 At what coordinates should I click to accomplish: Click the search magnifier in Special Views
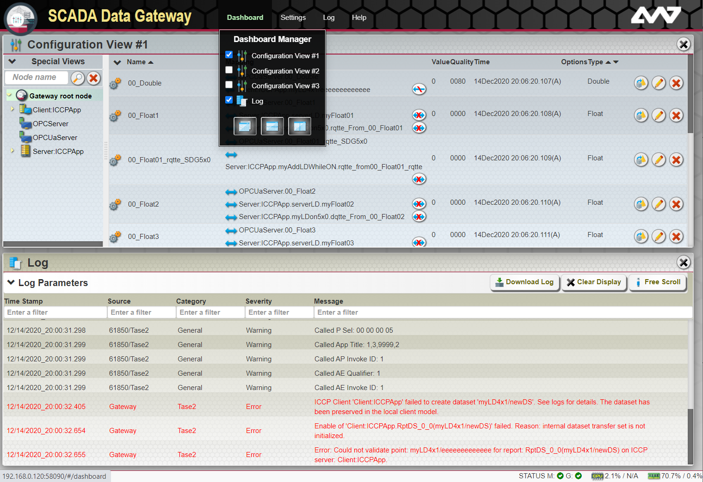tap(77, 78)
